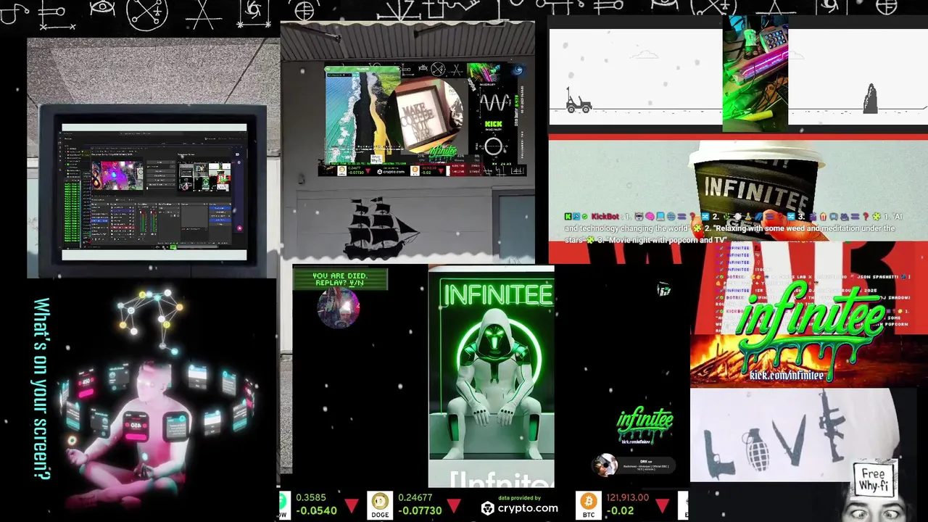Open the monitor showing the streaming software

point(153,191)
